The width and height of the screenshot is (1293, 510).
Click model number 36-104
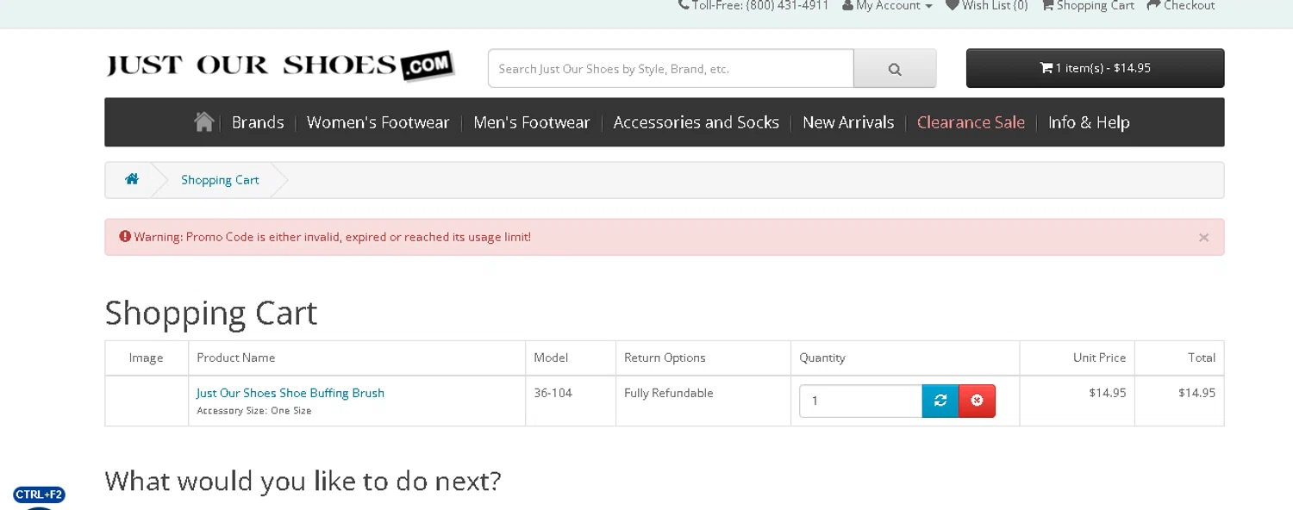click(x=553, y=393)
